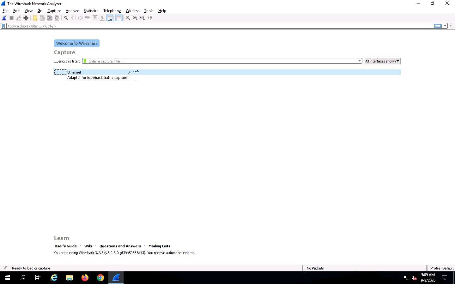Click the Mailing Lists link
Image resolution: width=455 pixels, height=284 pixels.
[159, 246]
